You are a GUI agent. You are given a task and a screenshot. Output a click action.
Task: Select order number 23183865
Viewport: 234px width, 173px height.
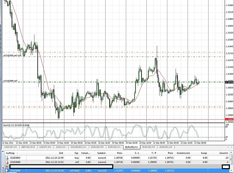pos(15,158)
